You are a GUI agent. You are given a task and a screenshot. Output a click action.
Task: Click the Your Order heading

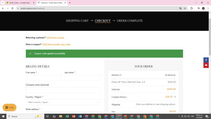click(144, 66)
